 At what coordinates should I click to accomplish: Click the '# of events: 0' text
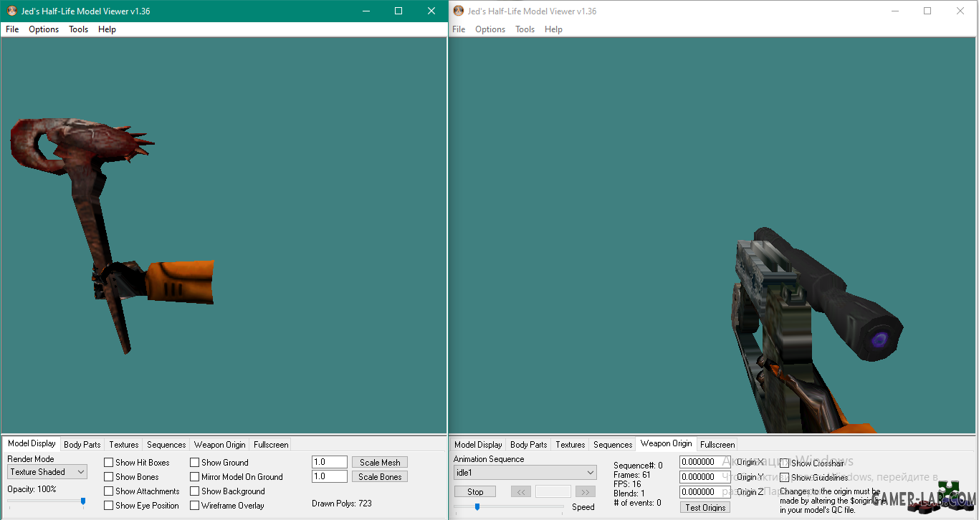click(x=637, y=503)
